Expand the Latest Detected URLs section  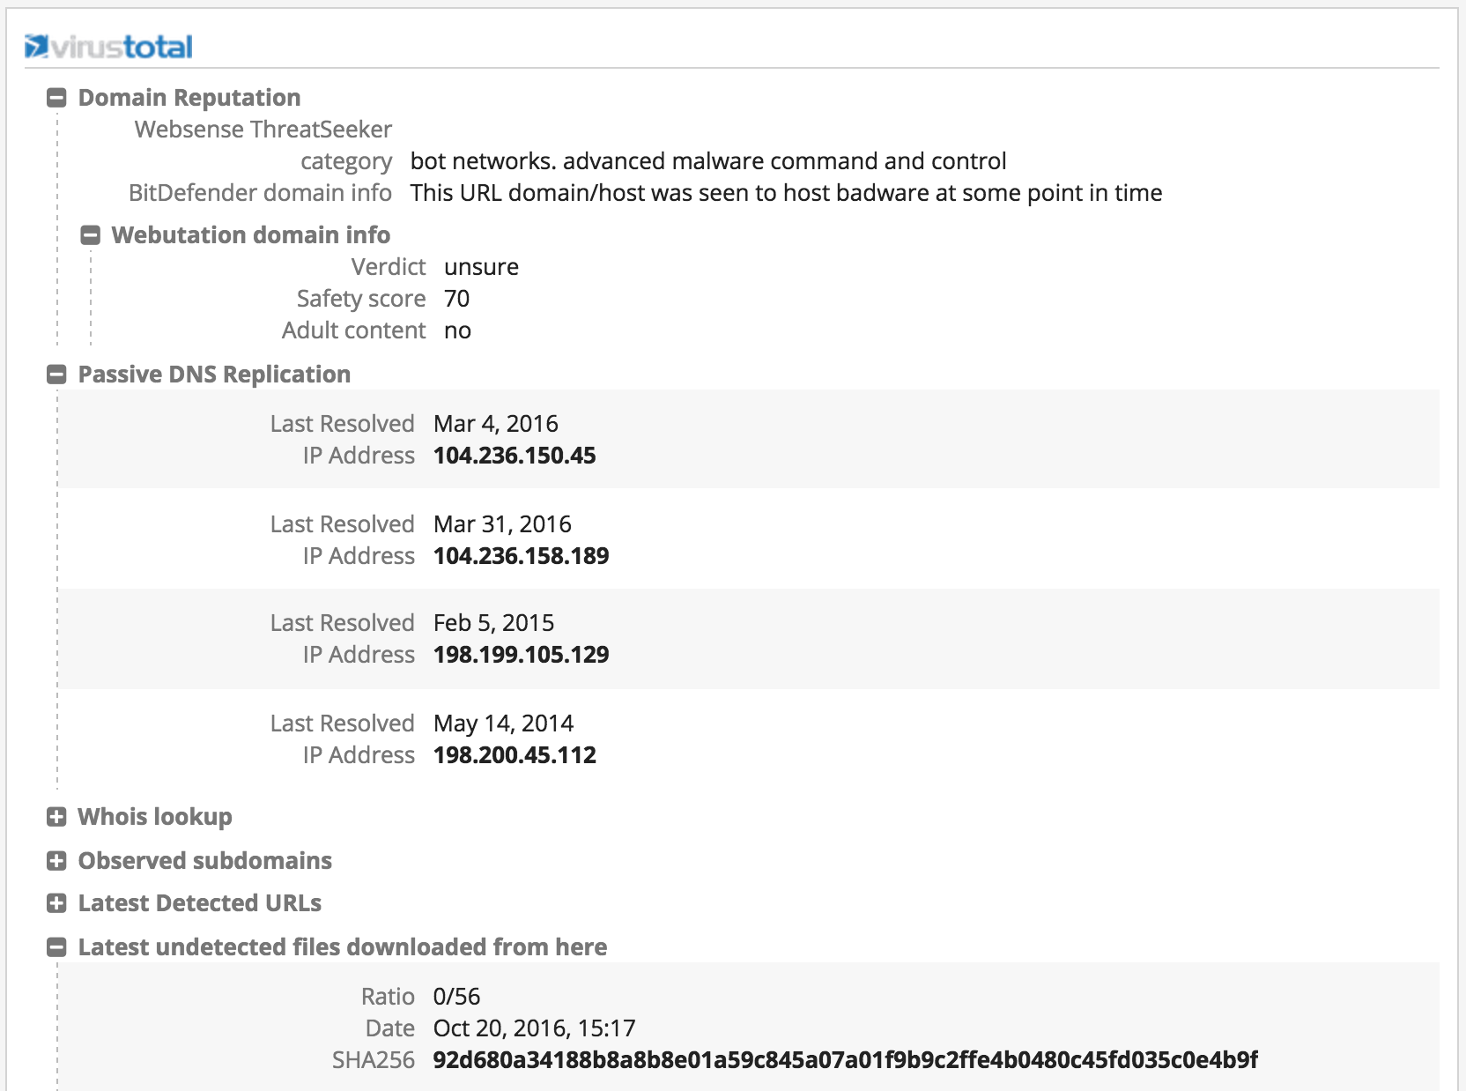click(56, 903)
